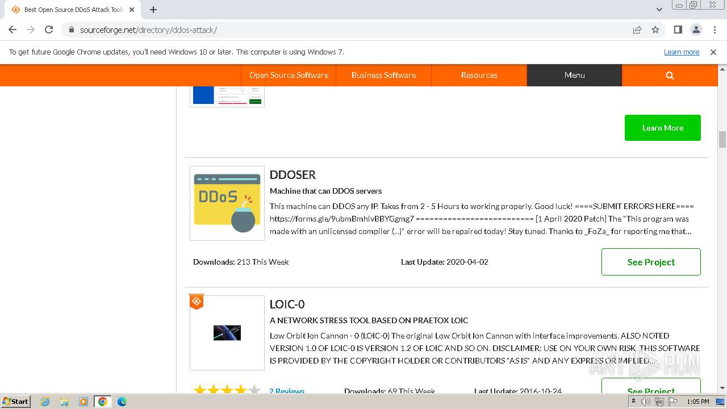This screenshot has height=409, width=727.
Task: Open the Open Source Software menu
Action: pos(289,75)
